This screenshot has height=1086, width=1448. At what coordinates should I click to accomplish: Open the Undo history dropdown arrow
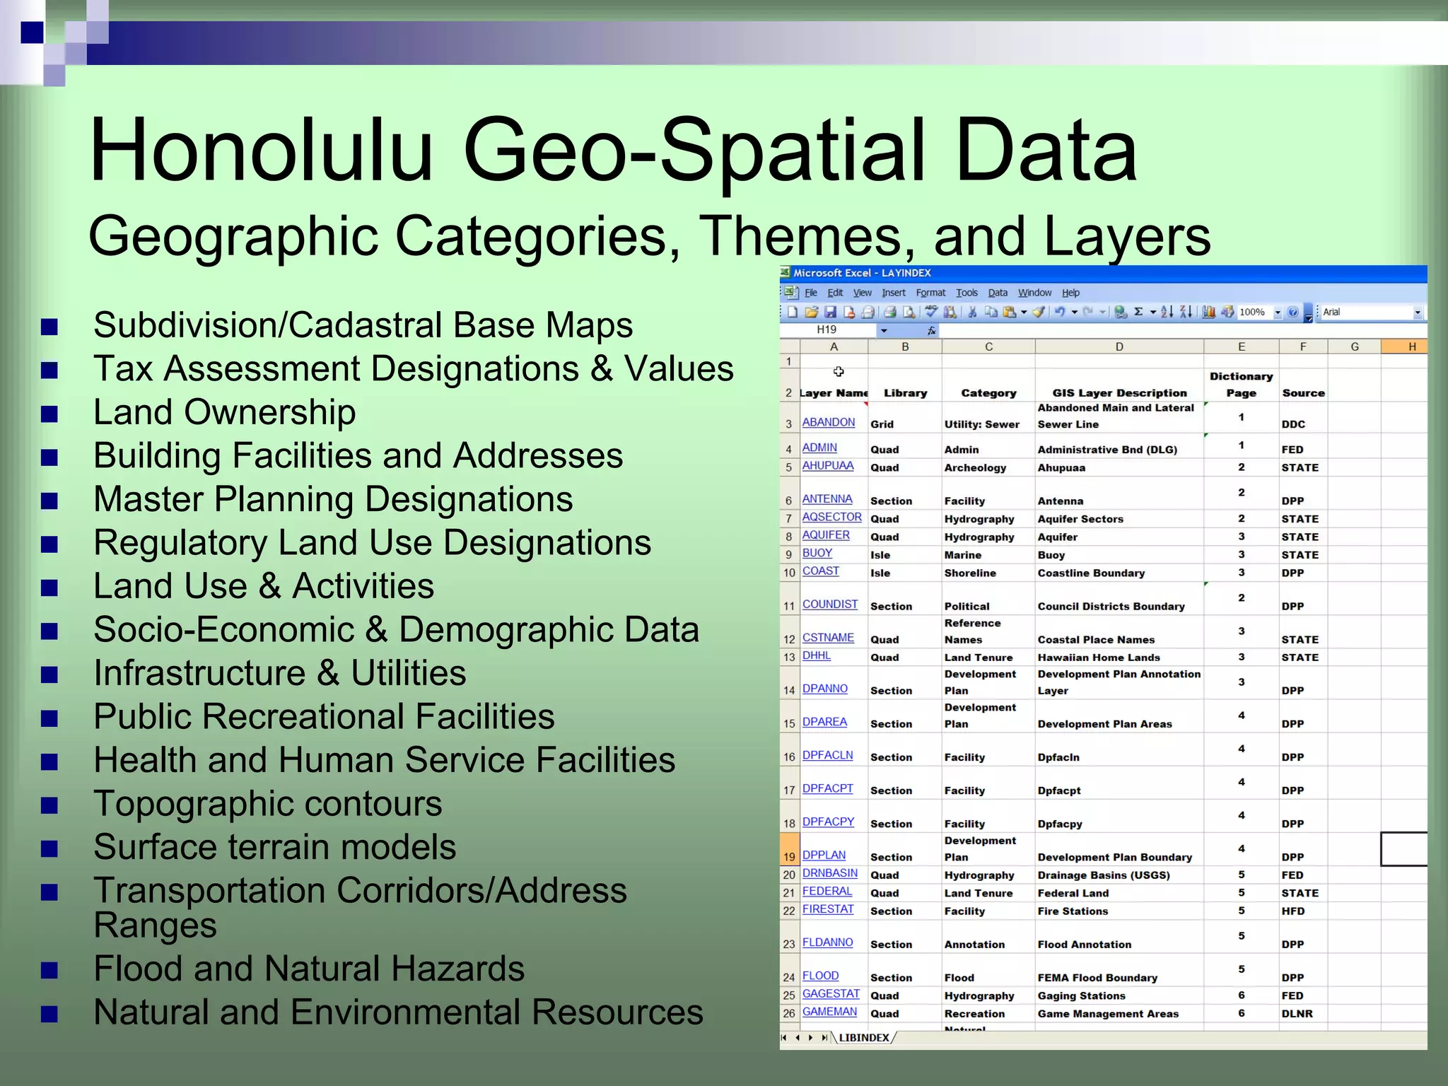click(x=1074, y=312)
